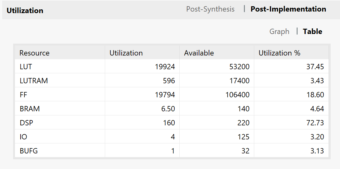Select the Table view option
340x169 pixels.
[312, 31]
